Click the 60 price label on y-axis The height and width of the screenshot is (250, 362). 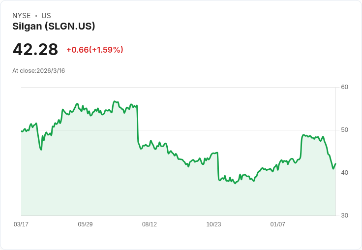(345, 87)
